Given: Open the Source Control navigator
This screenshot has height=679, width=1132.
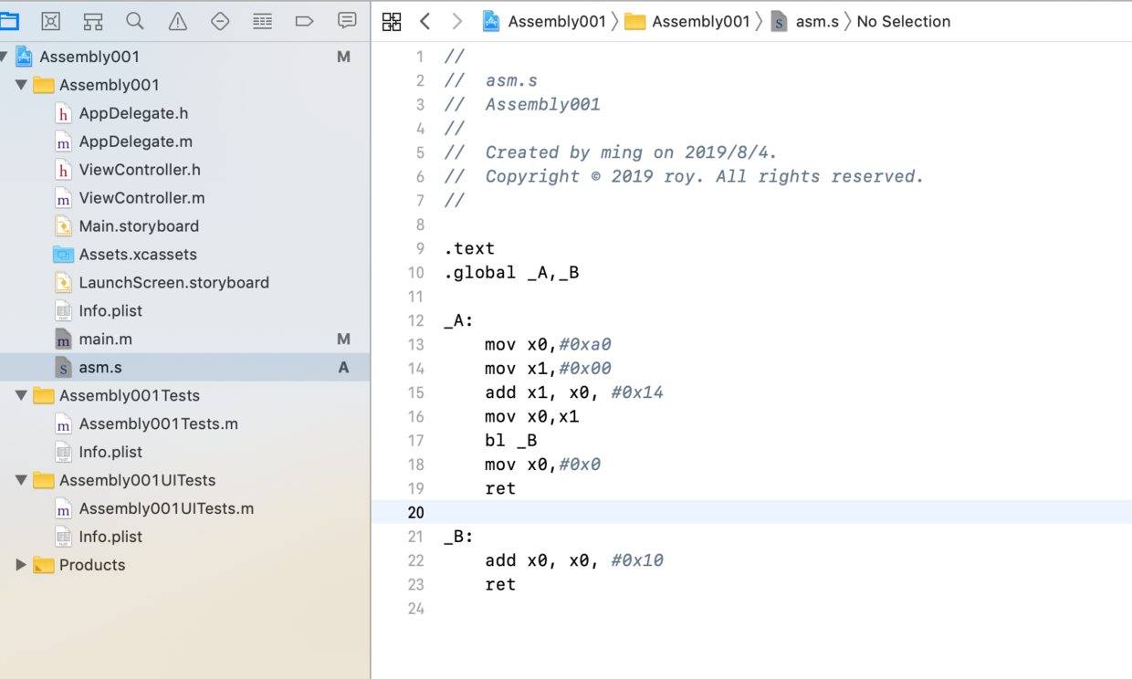Looking at the screenshot, I should 51,21.
